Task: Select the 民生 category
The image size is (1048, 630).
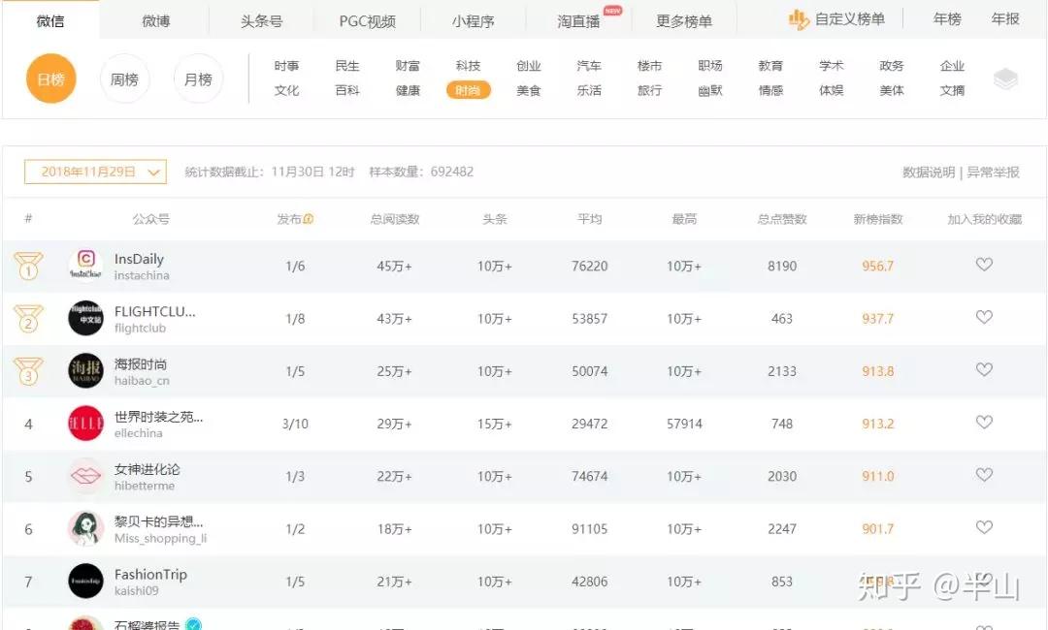Action: click(346, 66)
